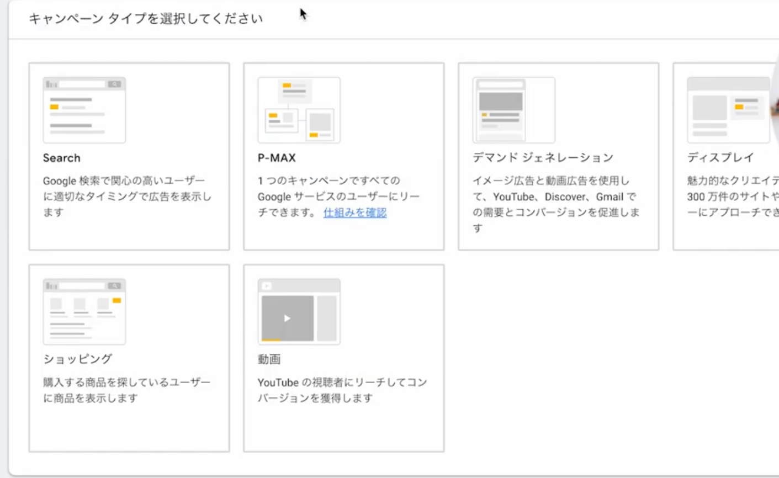Click the デマンド ジェネレーション illustration icon
This screenshot has width=779, height=478.
pos(513,110)
